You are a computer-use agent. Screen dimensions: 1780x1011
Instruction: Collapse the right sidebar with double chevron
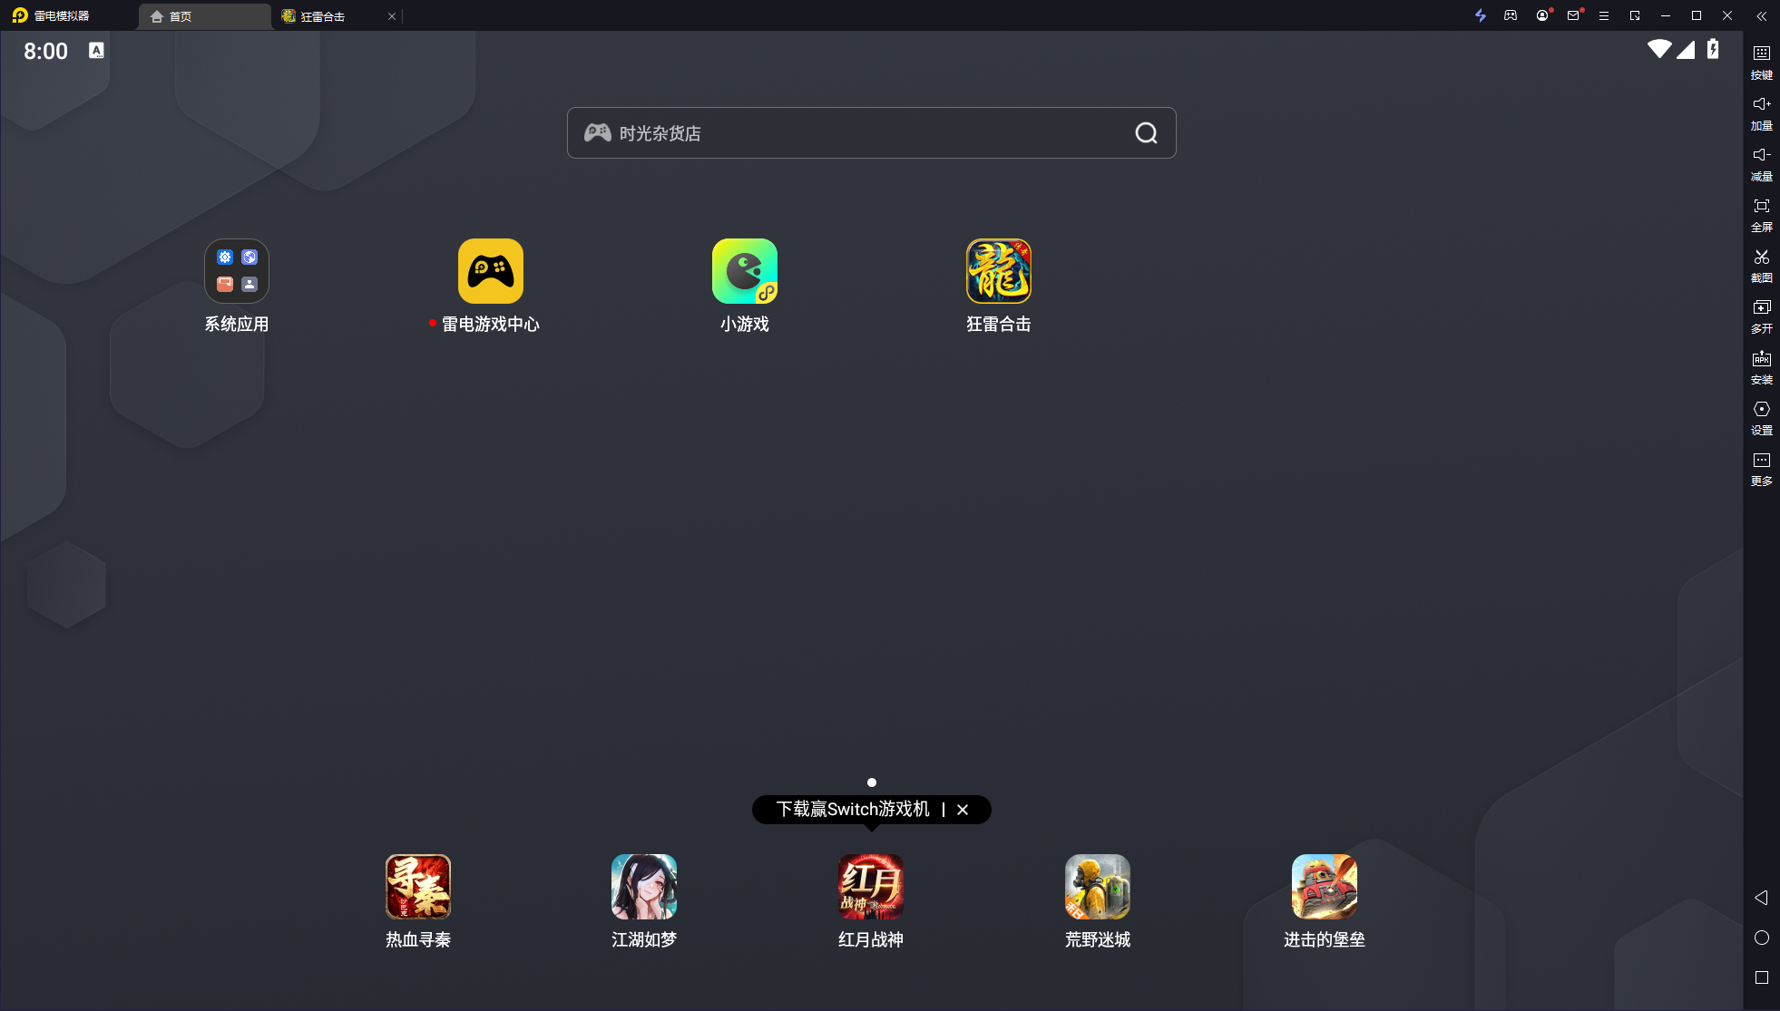click(x=1761, y=15)
